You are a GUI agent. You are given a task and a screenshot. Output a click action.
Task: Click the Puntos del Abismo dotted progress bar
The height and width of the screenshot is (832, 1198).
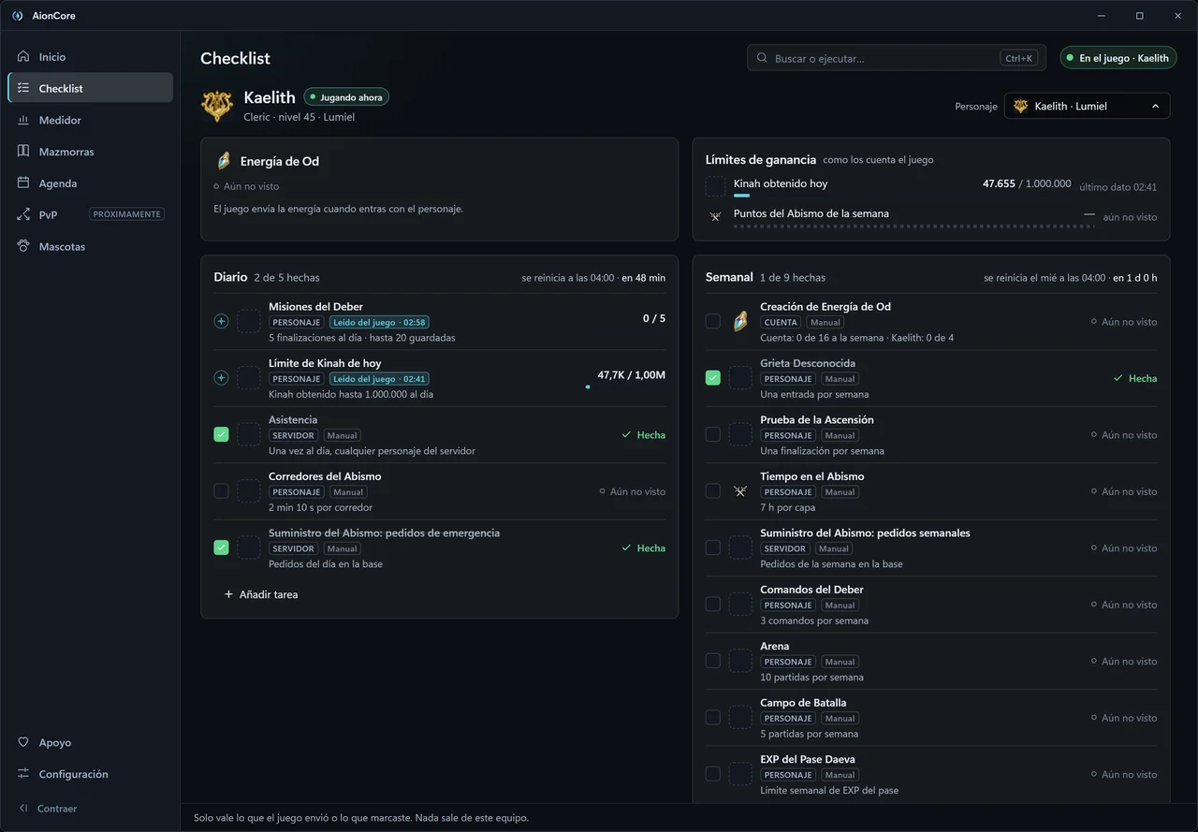coord(913,226)
